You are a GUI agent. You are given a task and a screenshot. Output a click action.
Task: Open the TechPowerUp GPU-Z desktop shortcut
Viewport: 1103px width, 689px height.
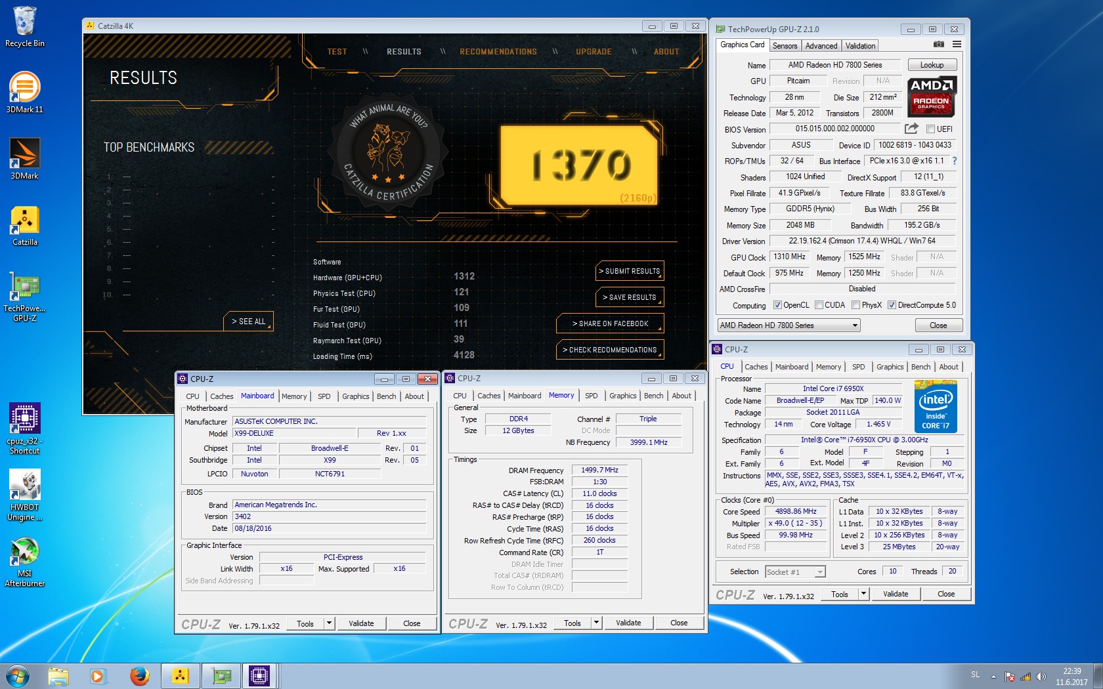click(25, 296)
